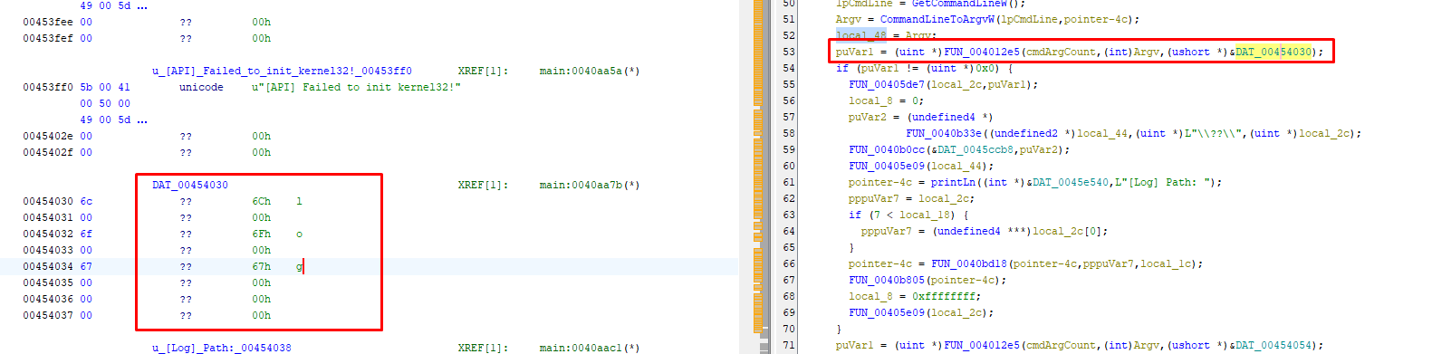The width and height of the screenshot is (1432, 354).
Task: Click address 00454034 in the listing
Action: [x=48, y=266]
